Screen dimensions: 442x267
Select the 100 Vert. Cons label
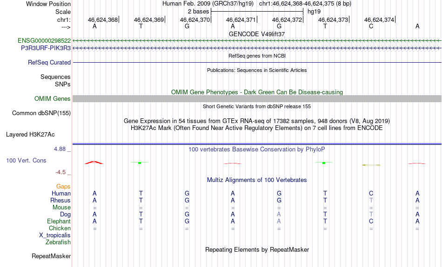(26, 160)
